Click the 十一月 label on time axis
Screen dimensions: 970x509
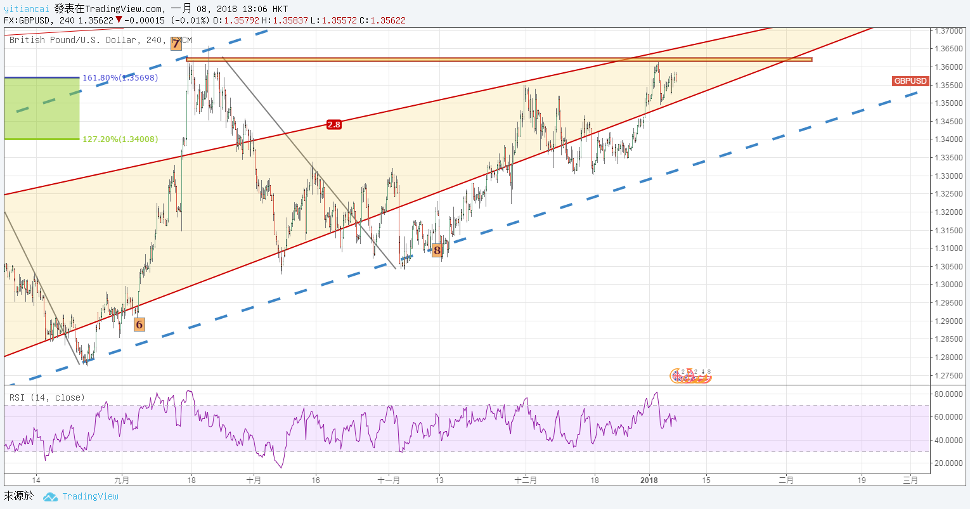coord(389,480)
